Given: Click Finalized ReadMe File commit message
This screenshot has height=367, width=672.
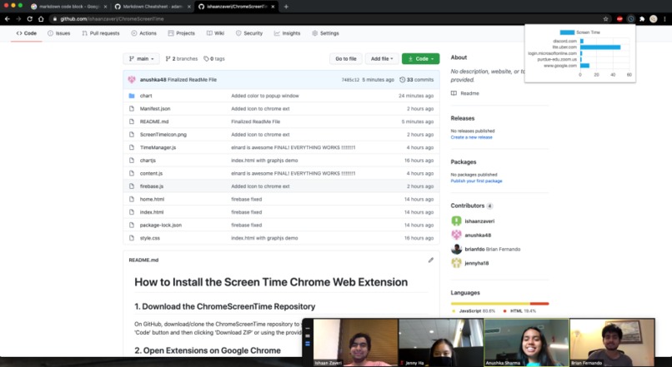Looking at the screenshot, I should tap(192, 80).
